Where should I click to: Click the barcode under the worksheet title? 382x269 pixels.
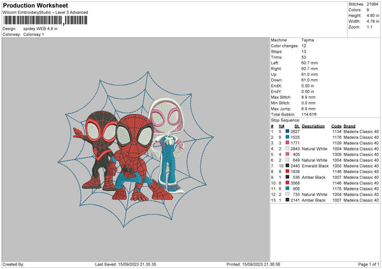[39, 21]
